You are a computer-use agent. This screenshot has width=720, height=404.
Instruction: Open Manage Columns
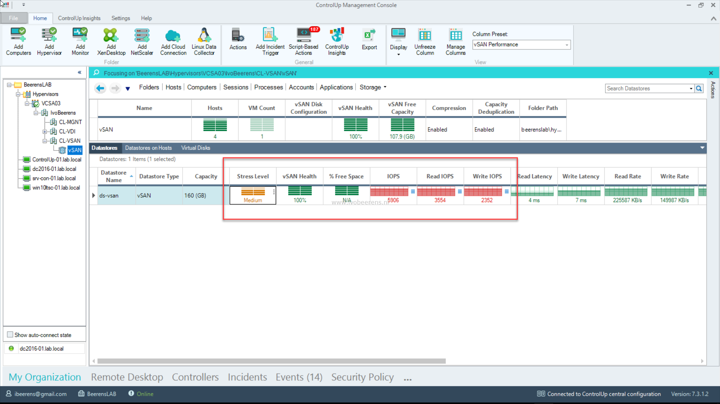pyautogui.click(x=456, y=41)
